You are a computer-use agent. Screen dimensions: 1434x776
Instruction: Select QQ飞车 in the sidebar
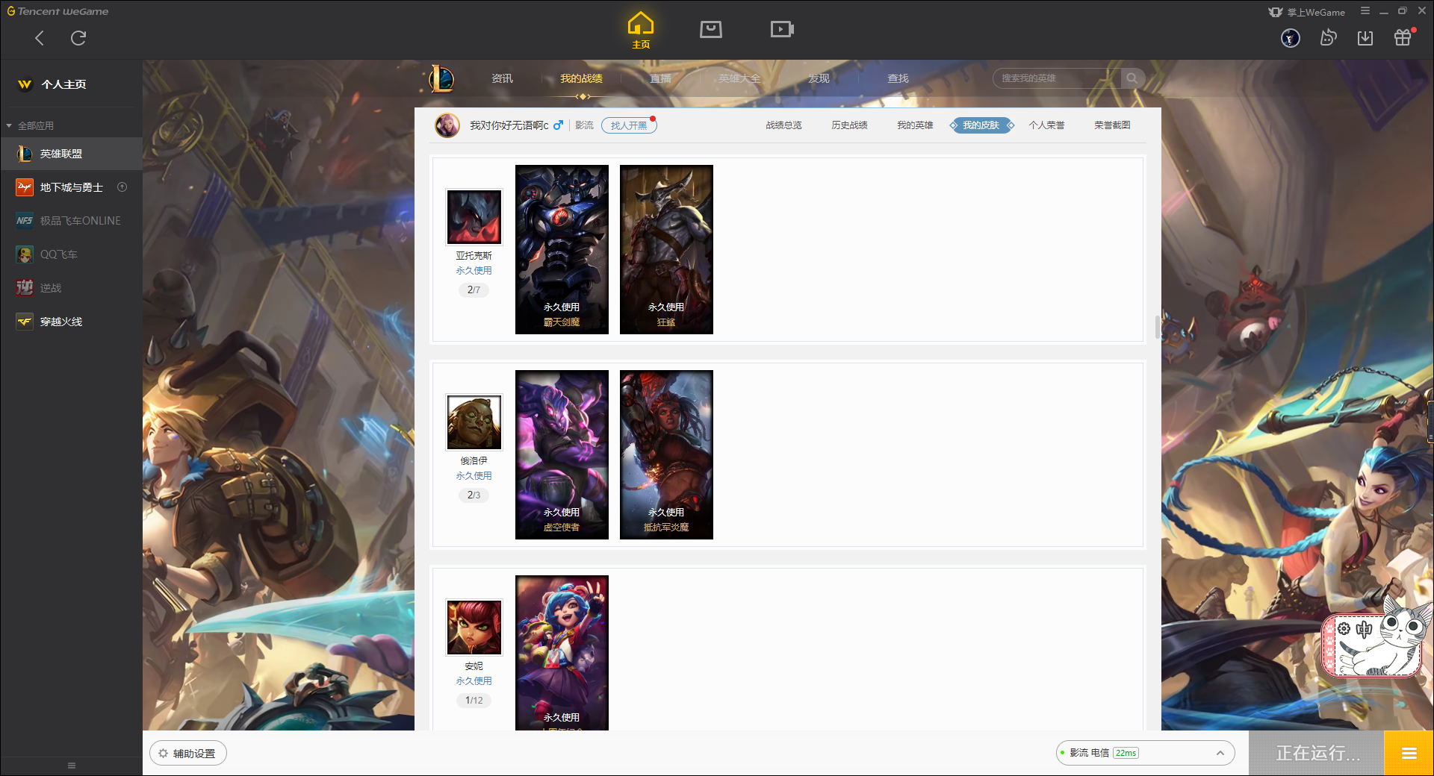pos(71,254)
